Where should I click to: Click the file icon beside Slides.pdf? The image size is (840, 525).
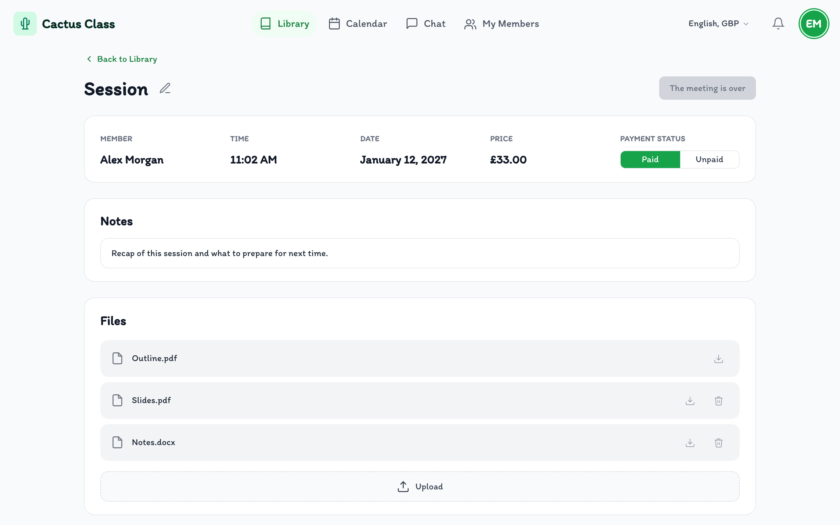117,400
